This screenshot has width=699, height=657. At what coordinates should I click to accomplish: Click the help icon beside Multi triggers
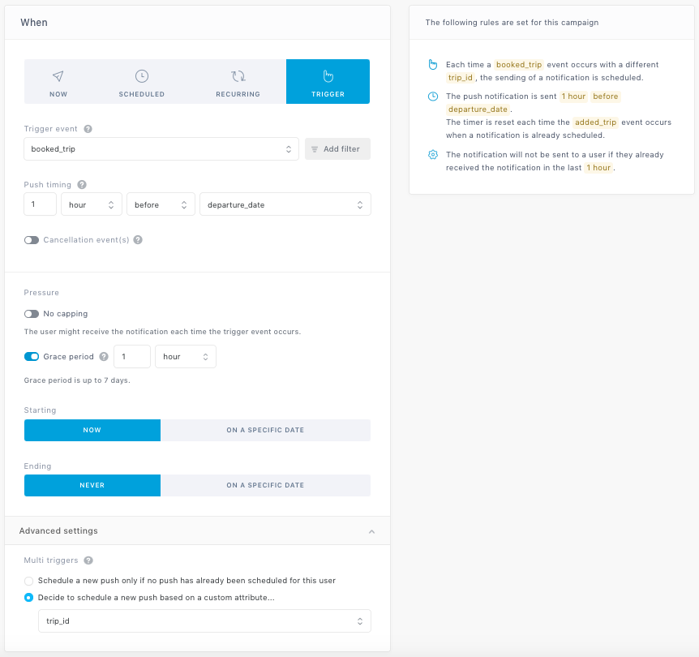click(88, 560)
